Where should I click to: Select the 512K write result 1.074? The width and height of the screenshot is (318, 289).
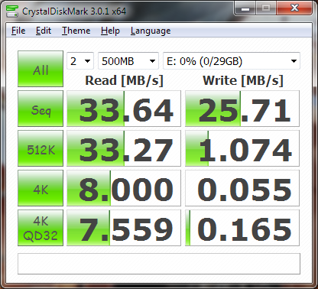click(242, 148)
